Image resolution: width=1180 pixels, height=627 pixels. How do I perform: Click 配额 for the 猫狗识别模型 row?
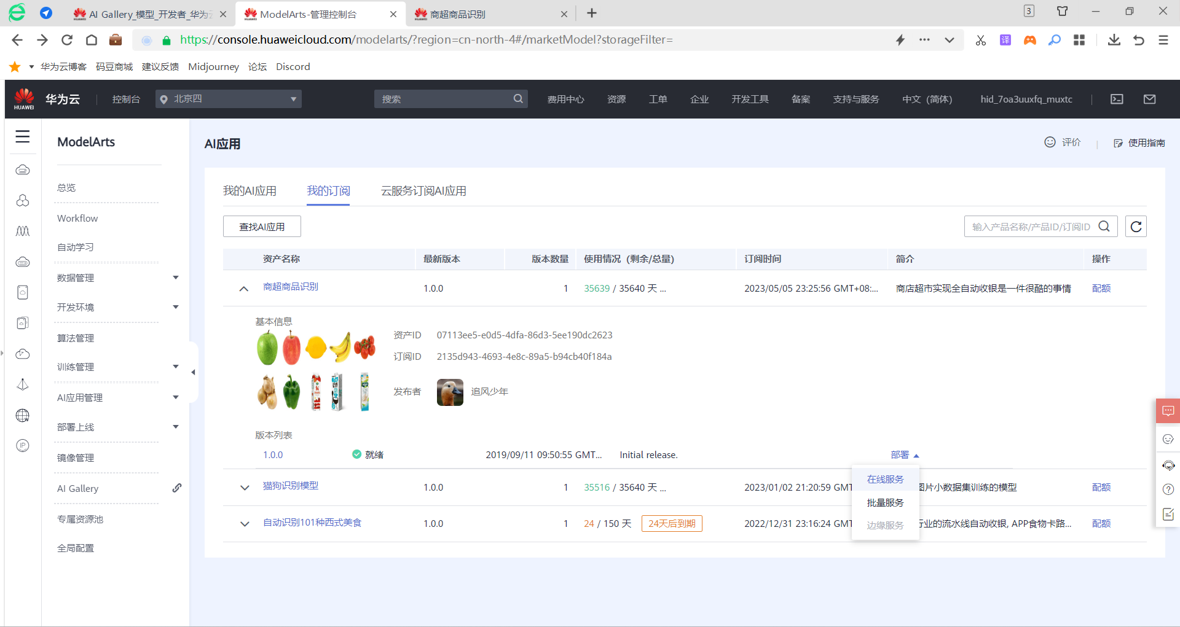(x=1101, y=488)
